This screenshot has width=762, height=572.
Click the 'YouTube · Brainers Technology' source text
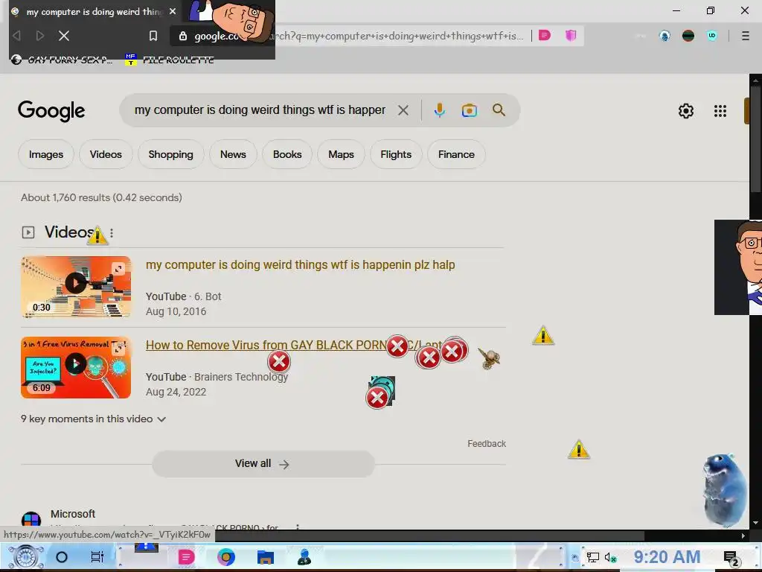click(217, 377)
